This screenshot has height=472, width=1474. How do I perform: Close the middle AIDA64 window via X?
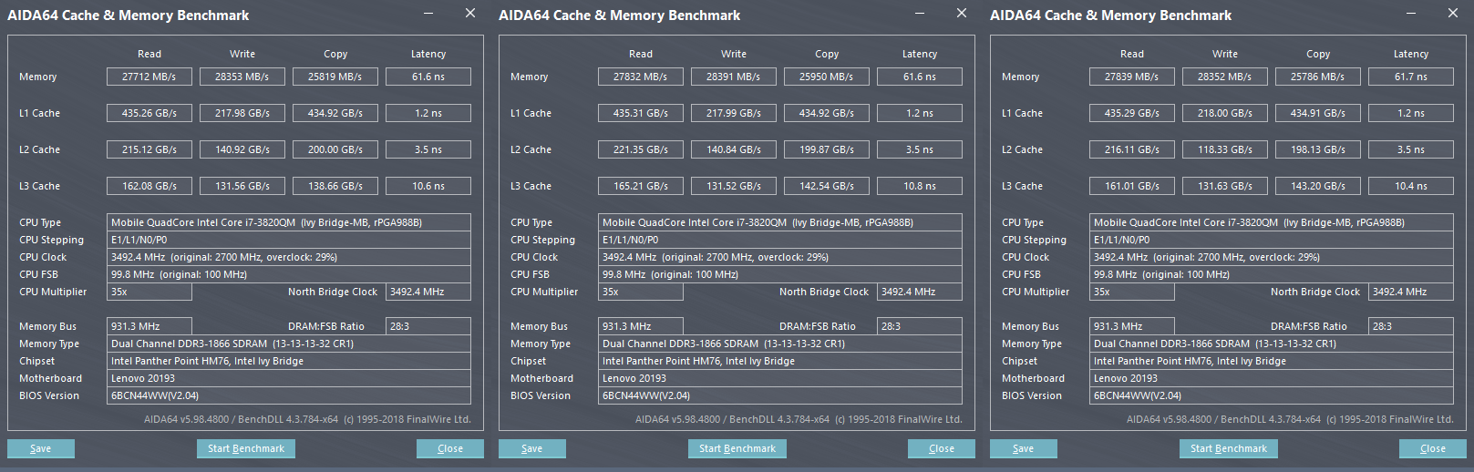click(962, 13)
